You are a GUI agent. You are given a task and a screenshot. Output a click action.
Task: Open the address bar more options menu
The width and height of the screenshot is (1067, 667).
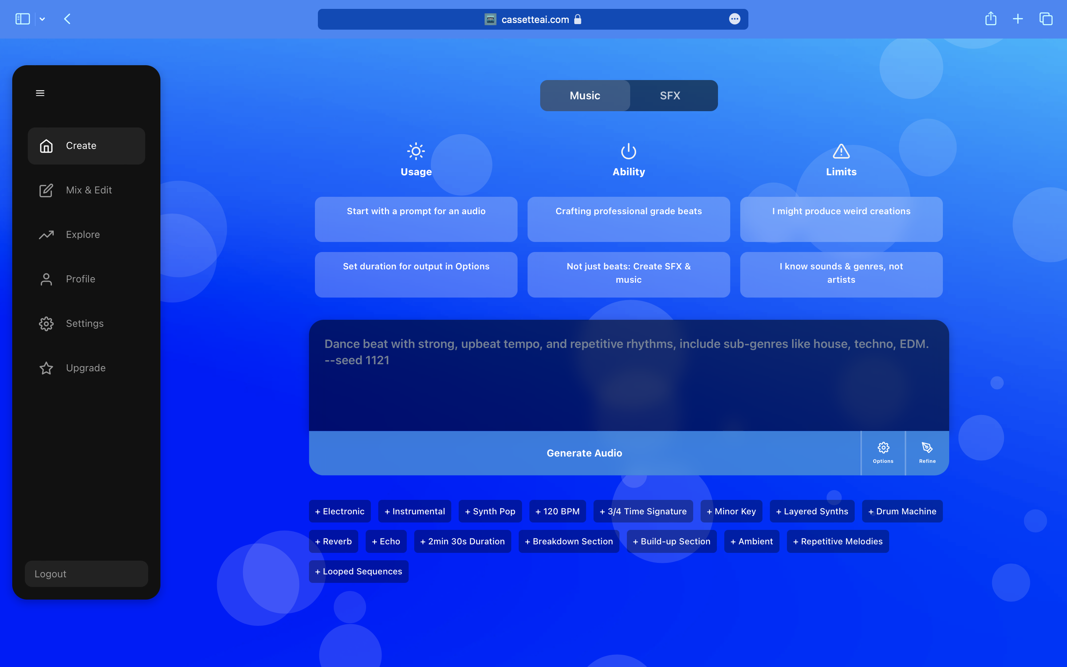[x=734, y=19]
